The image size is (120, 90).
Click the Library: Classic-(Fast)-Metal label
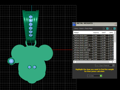click(x=83, y=28)
